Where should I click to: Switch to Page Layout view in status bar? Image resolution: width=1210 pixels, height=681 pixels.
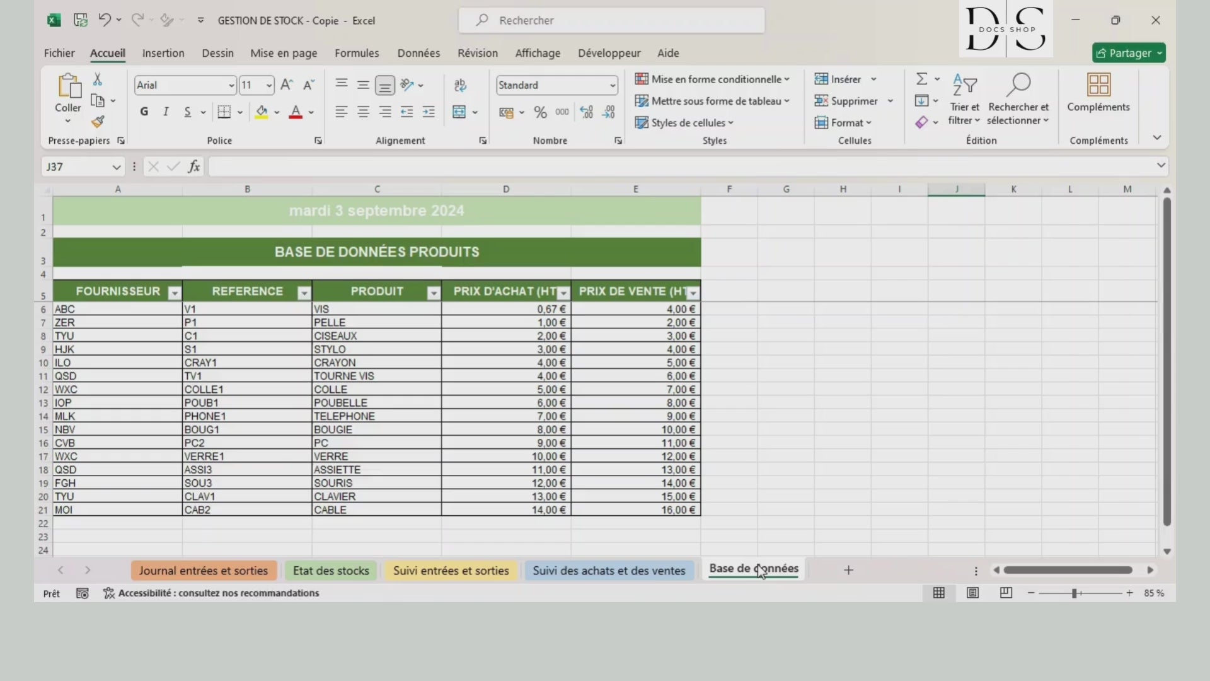972,593
